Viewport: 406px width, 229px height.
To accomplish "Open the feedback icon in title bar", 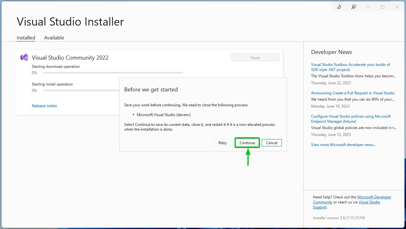I will coord(354,7).
